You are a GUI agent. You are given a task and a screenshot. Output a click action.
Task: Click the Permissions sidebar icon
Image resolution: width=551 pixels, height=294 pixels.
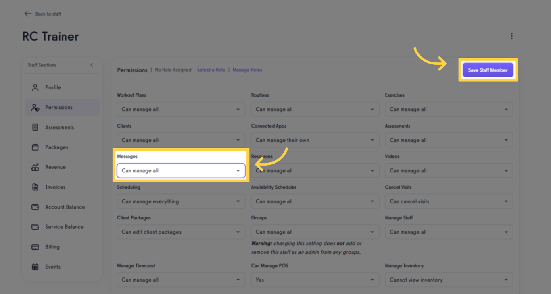coord(36,107)
